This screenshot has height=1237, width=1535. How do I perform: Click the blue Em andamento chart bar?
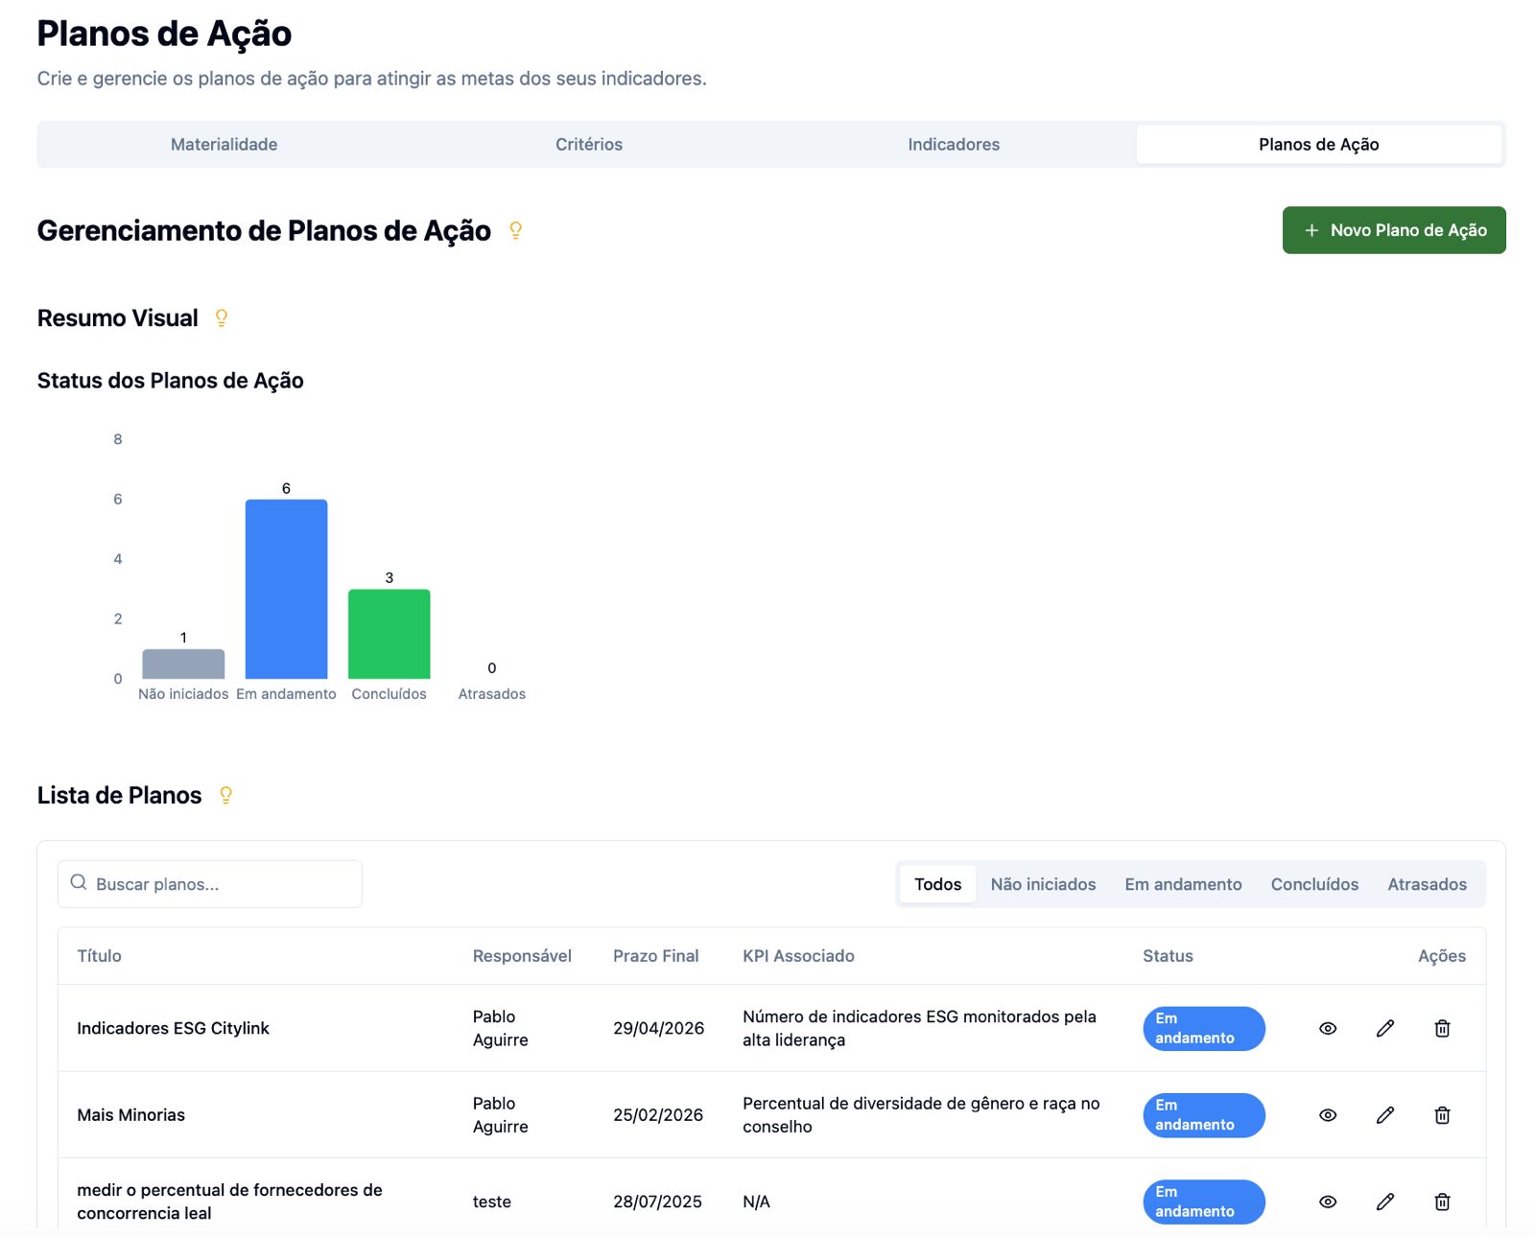[286, 589]
